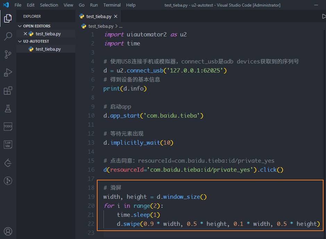Run Python file with play button
The image size is (326, 239).
point(324,16)
